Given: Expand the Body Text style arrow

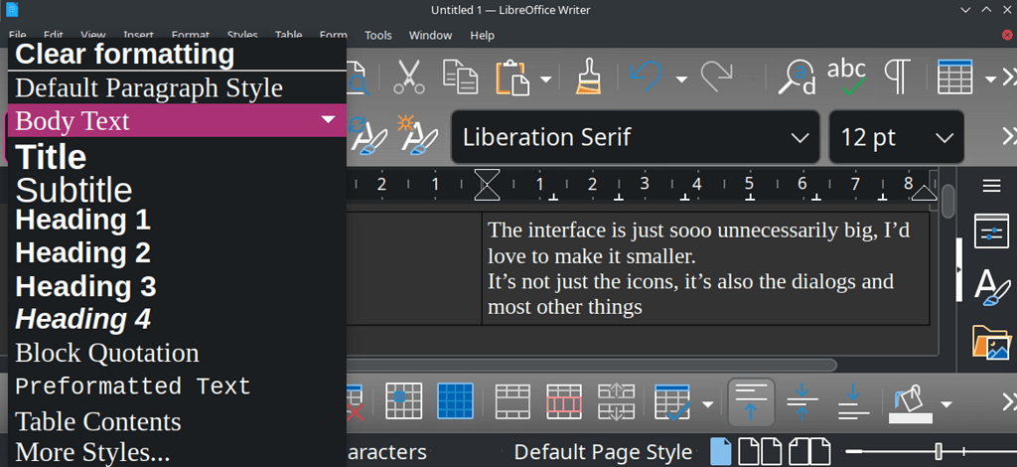Looking at the screenshot, I should point(329,120).
